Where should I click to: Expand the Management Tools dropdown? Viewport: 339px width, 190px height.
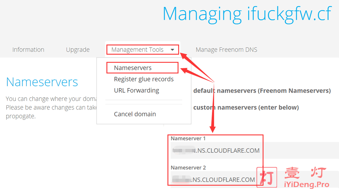pyautogui.click(x=142, y=50)
